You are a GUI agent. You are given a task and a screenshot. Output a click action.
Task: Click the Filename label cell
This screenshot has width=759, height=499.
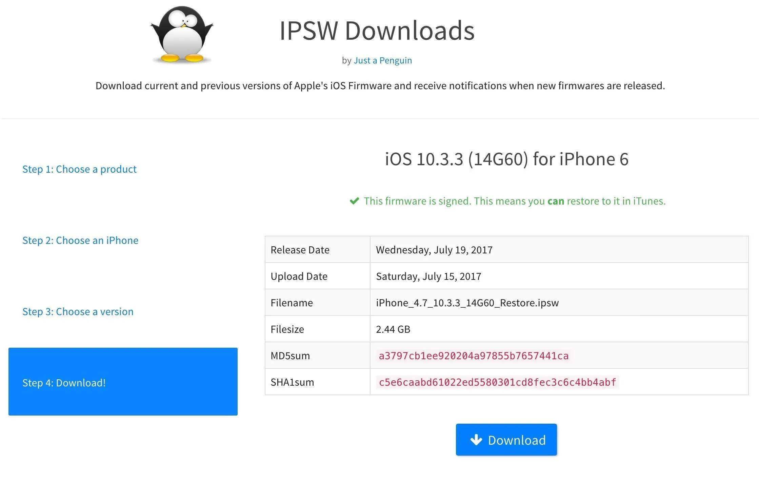pyautogui.click(x=318, y=303)
